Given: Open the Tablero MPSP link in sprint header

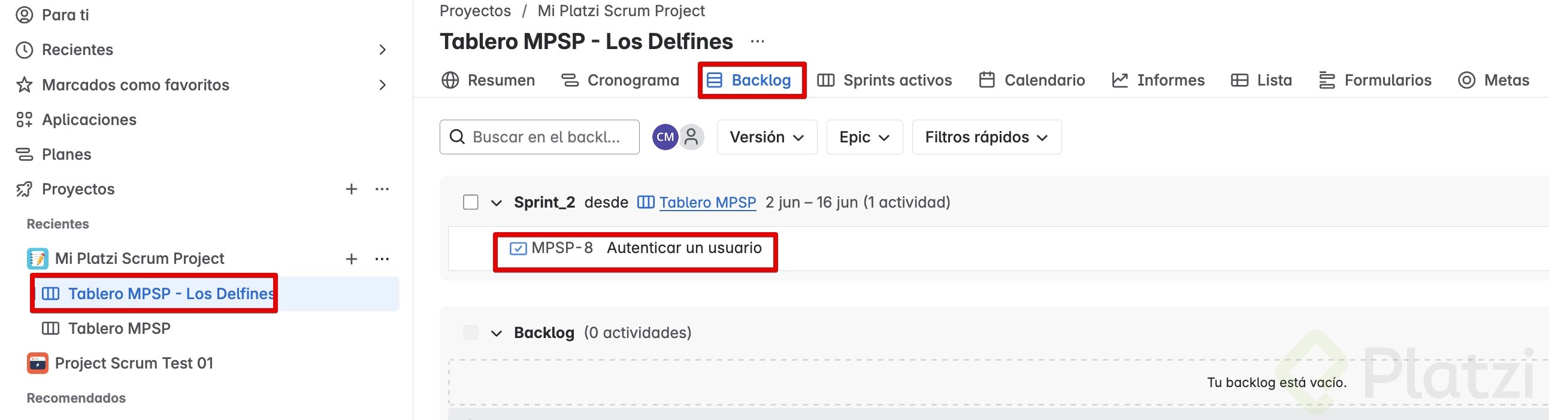Looking at the screenshot, I should 707,202.
